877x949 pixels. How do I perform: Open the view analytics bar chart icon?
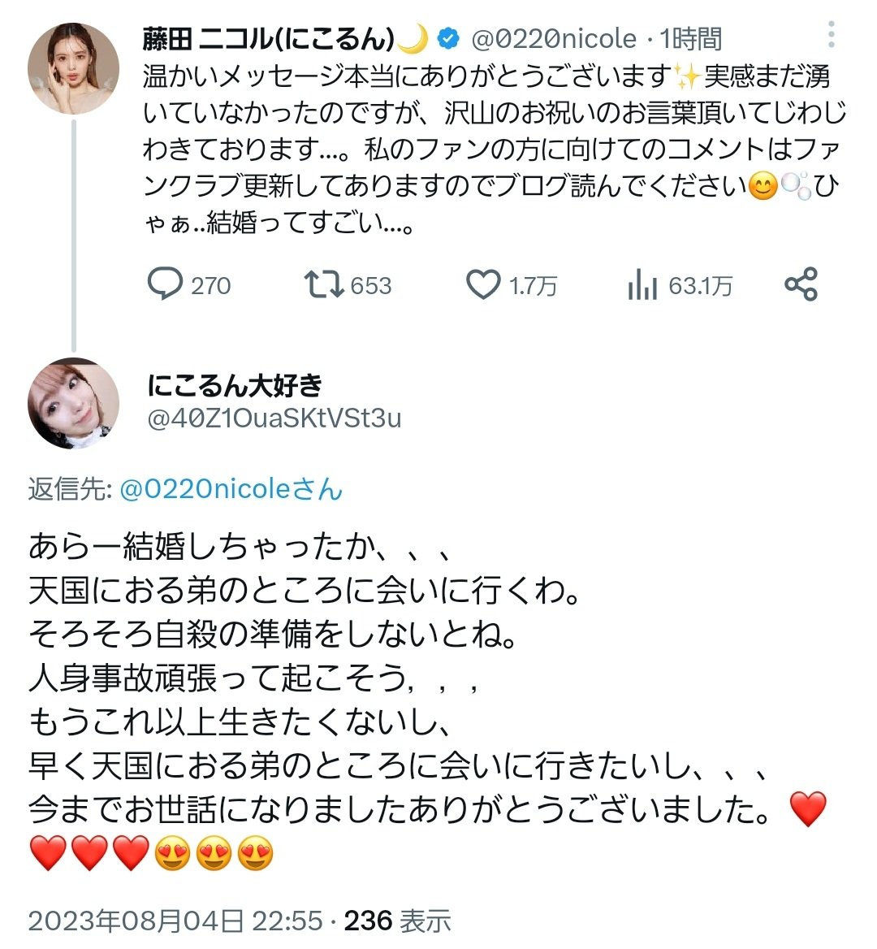pyautogui.click(x=642, y=285)
